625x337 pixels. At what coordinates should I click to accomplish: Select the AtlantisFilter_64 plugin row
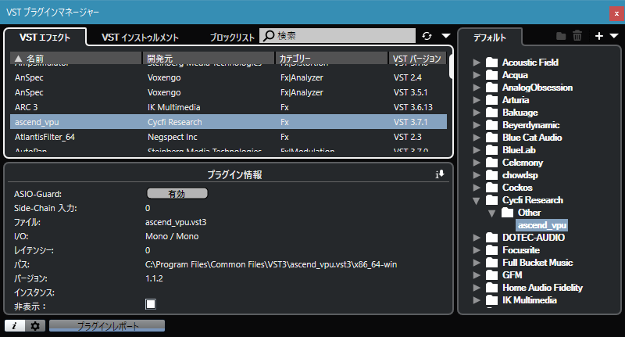[228, 137]
